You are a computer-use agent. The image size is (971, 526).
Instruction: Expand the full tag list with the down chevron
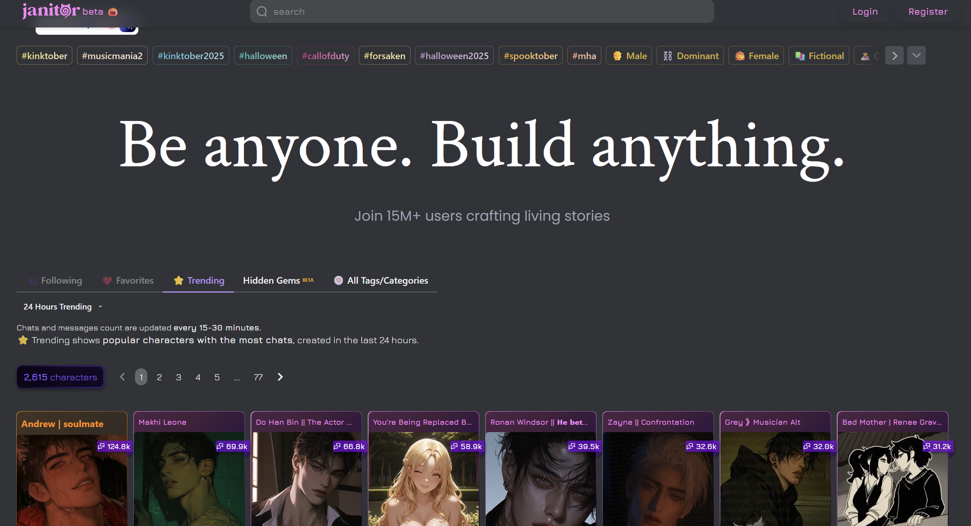pyautogui.click(x=916, y=55)
